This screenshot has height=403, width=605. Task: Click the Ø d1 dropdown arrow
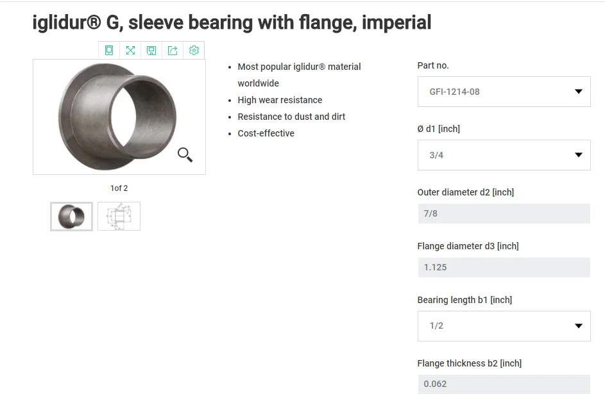click(x=578, y=155)
